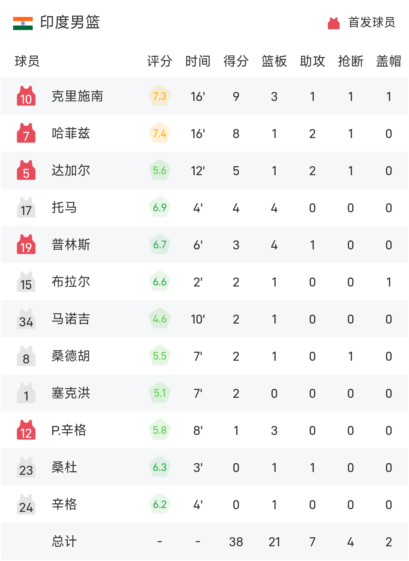Click the red starter jersey legend icon
Screen dimensions: 409x561
pos(333,23)
